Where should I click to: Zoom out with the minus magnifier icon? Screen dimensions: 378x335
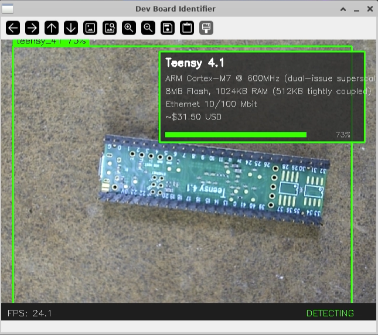tap(148, 28)
